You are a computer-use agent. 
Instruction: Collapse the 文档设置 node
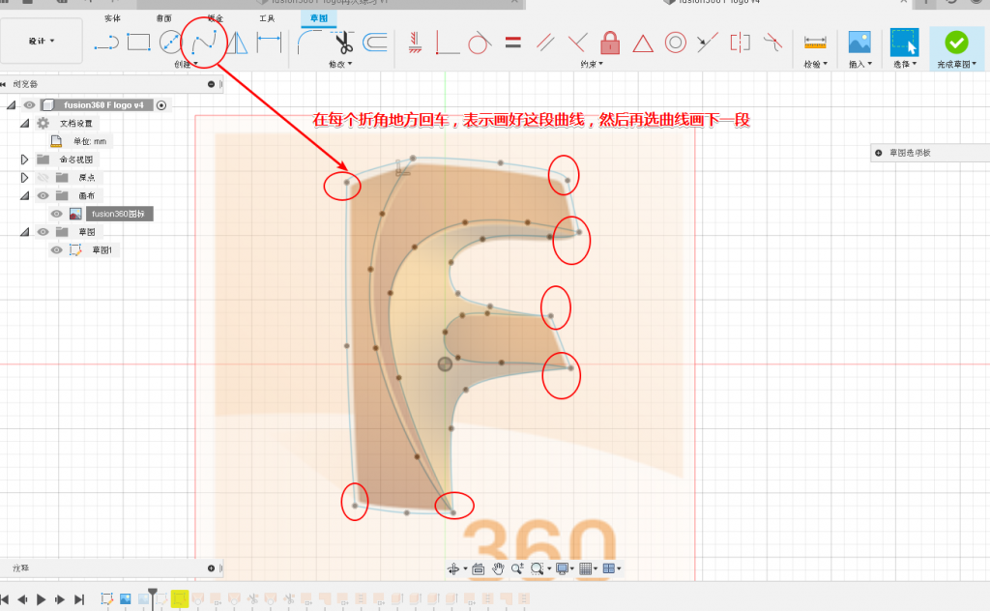coord(24,123)
